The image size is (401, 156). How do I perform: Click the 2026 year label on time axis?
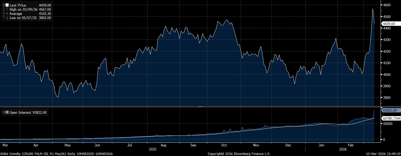click(343, 149)
